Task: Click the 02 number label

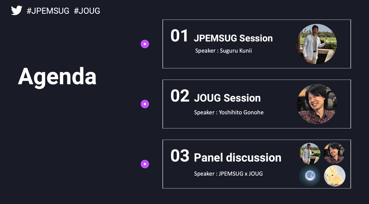Action: pos(180,96)
